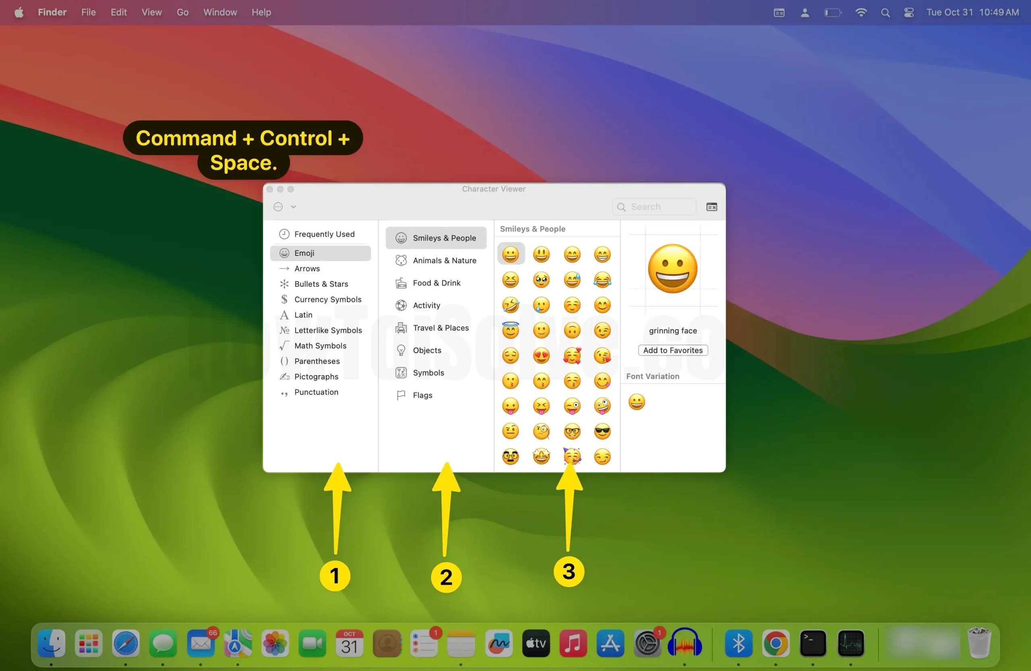Open the ellipsis actions menu

(x=277, y=207)
